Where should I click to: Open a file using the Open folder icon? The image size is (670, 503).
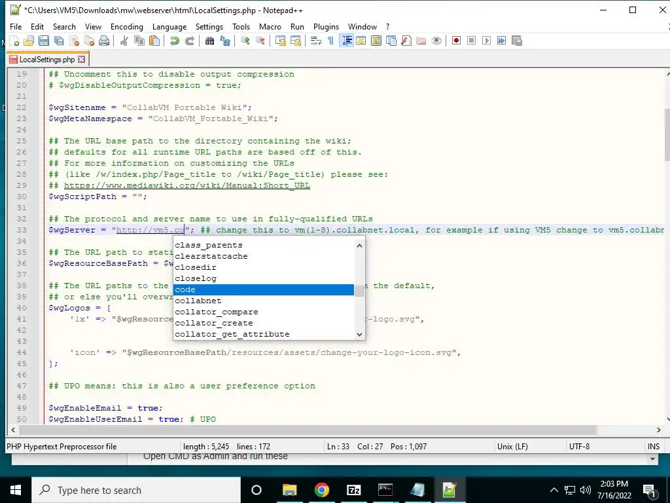29,41
